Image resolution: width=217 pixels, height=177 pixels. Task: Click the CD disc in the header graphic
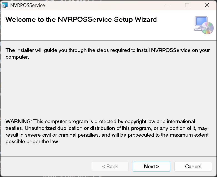tap(208, 28)
